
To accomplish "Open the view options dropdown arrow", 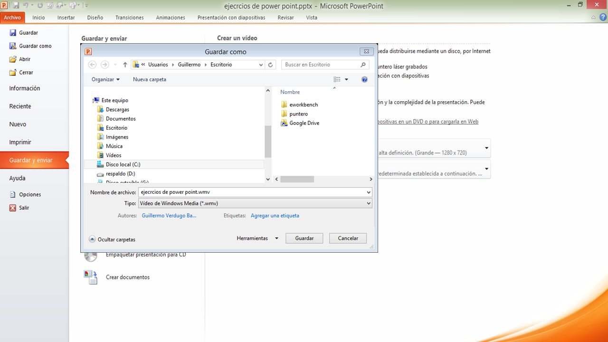I will (347, 79).
